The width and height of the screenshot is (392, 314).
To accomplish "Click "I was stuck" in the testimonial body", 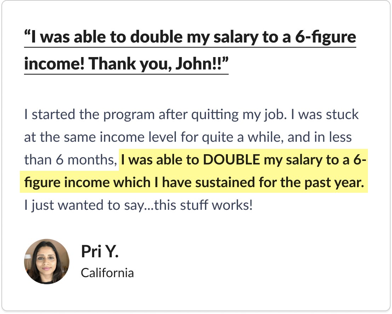I will [325, 115].
